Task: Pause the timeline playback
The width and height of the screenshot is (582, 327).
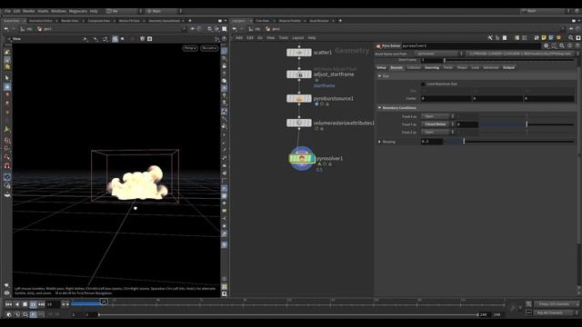Action: tap(33, 304)
